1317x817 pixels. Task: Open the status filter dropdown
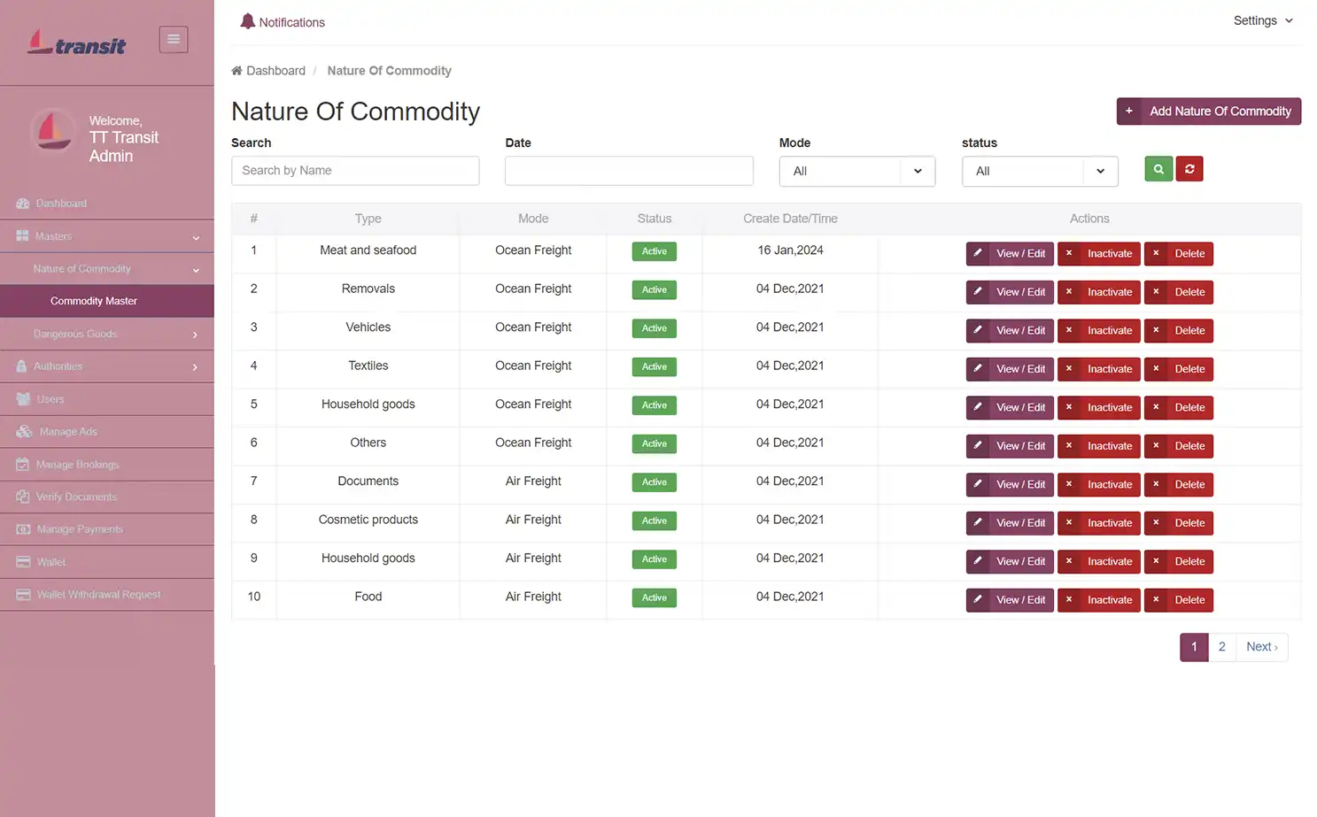[x=1039, y=172]
